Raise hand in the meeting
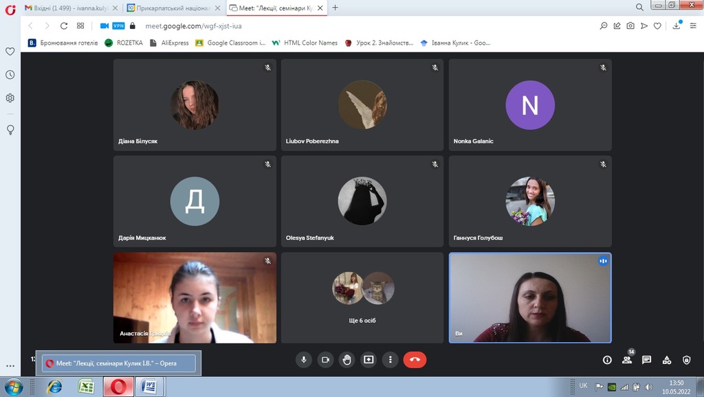This screenshot has height=397, width=704. 347,359
